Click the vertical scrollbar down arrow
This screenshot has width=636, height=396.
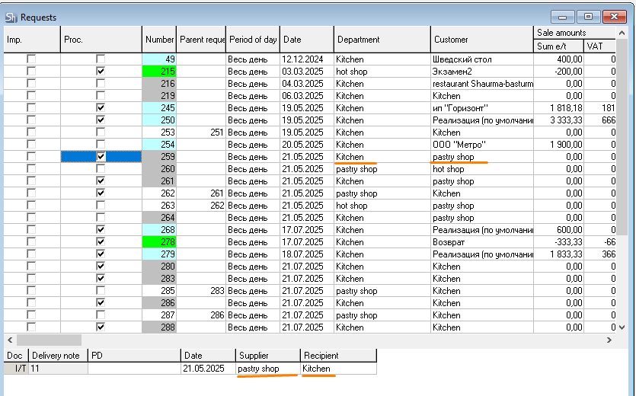tap(621, 327)
